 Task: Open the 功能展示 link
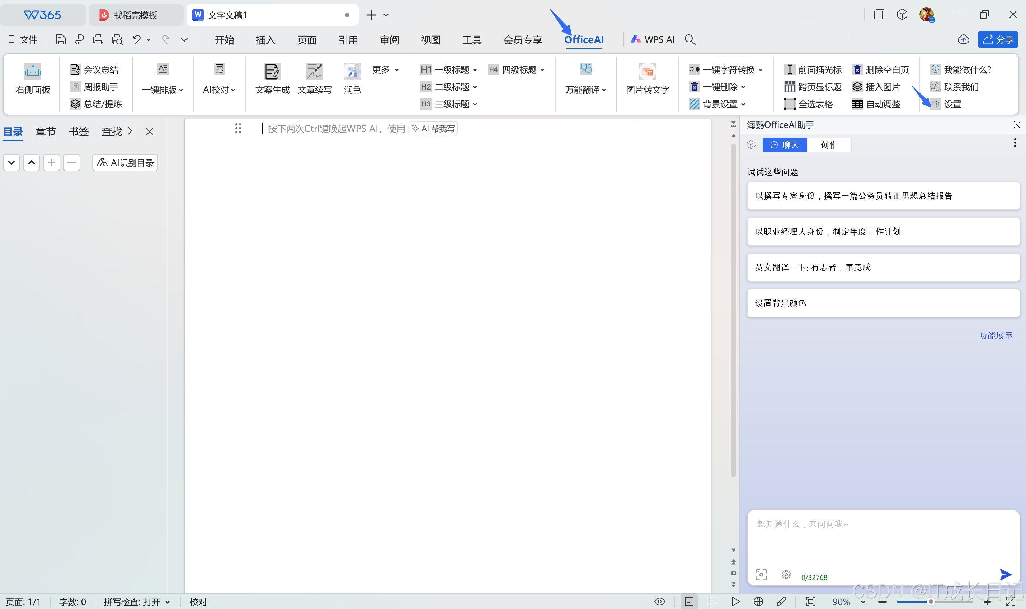coord(995,336)
